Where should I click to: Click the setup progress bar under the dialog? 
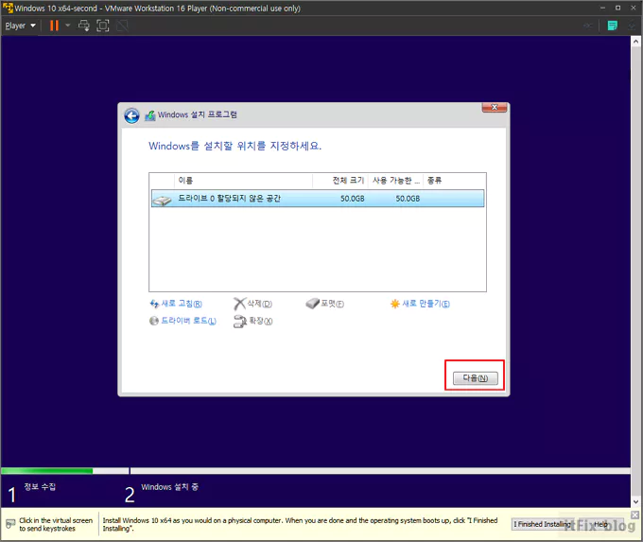315,471
